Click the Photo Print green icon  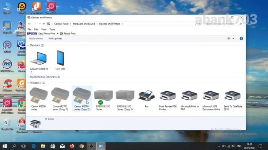click(x=62, y=33)
